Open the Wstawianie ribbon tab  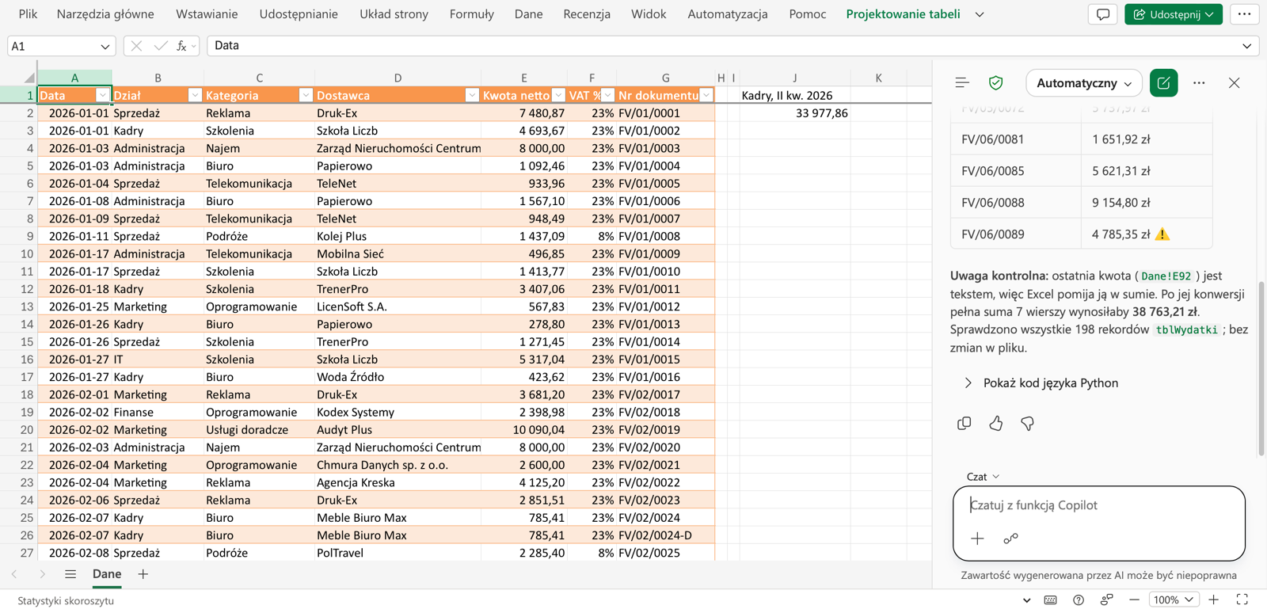click(207, 14)
